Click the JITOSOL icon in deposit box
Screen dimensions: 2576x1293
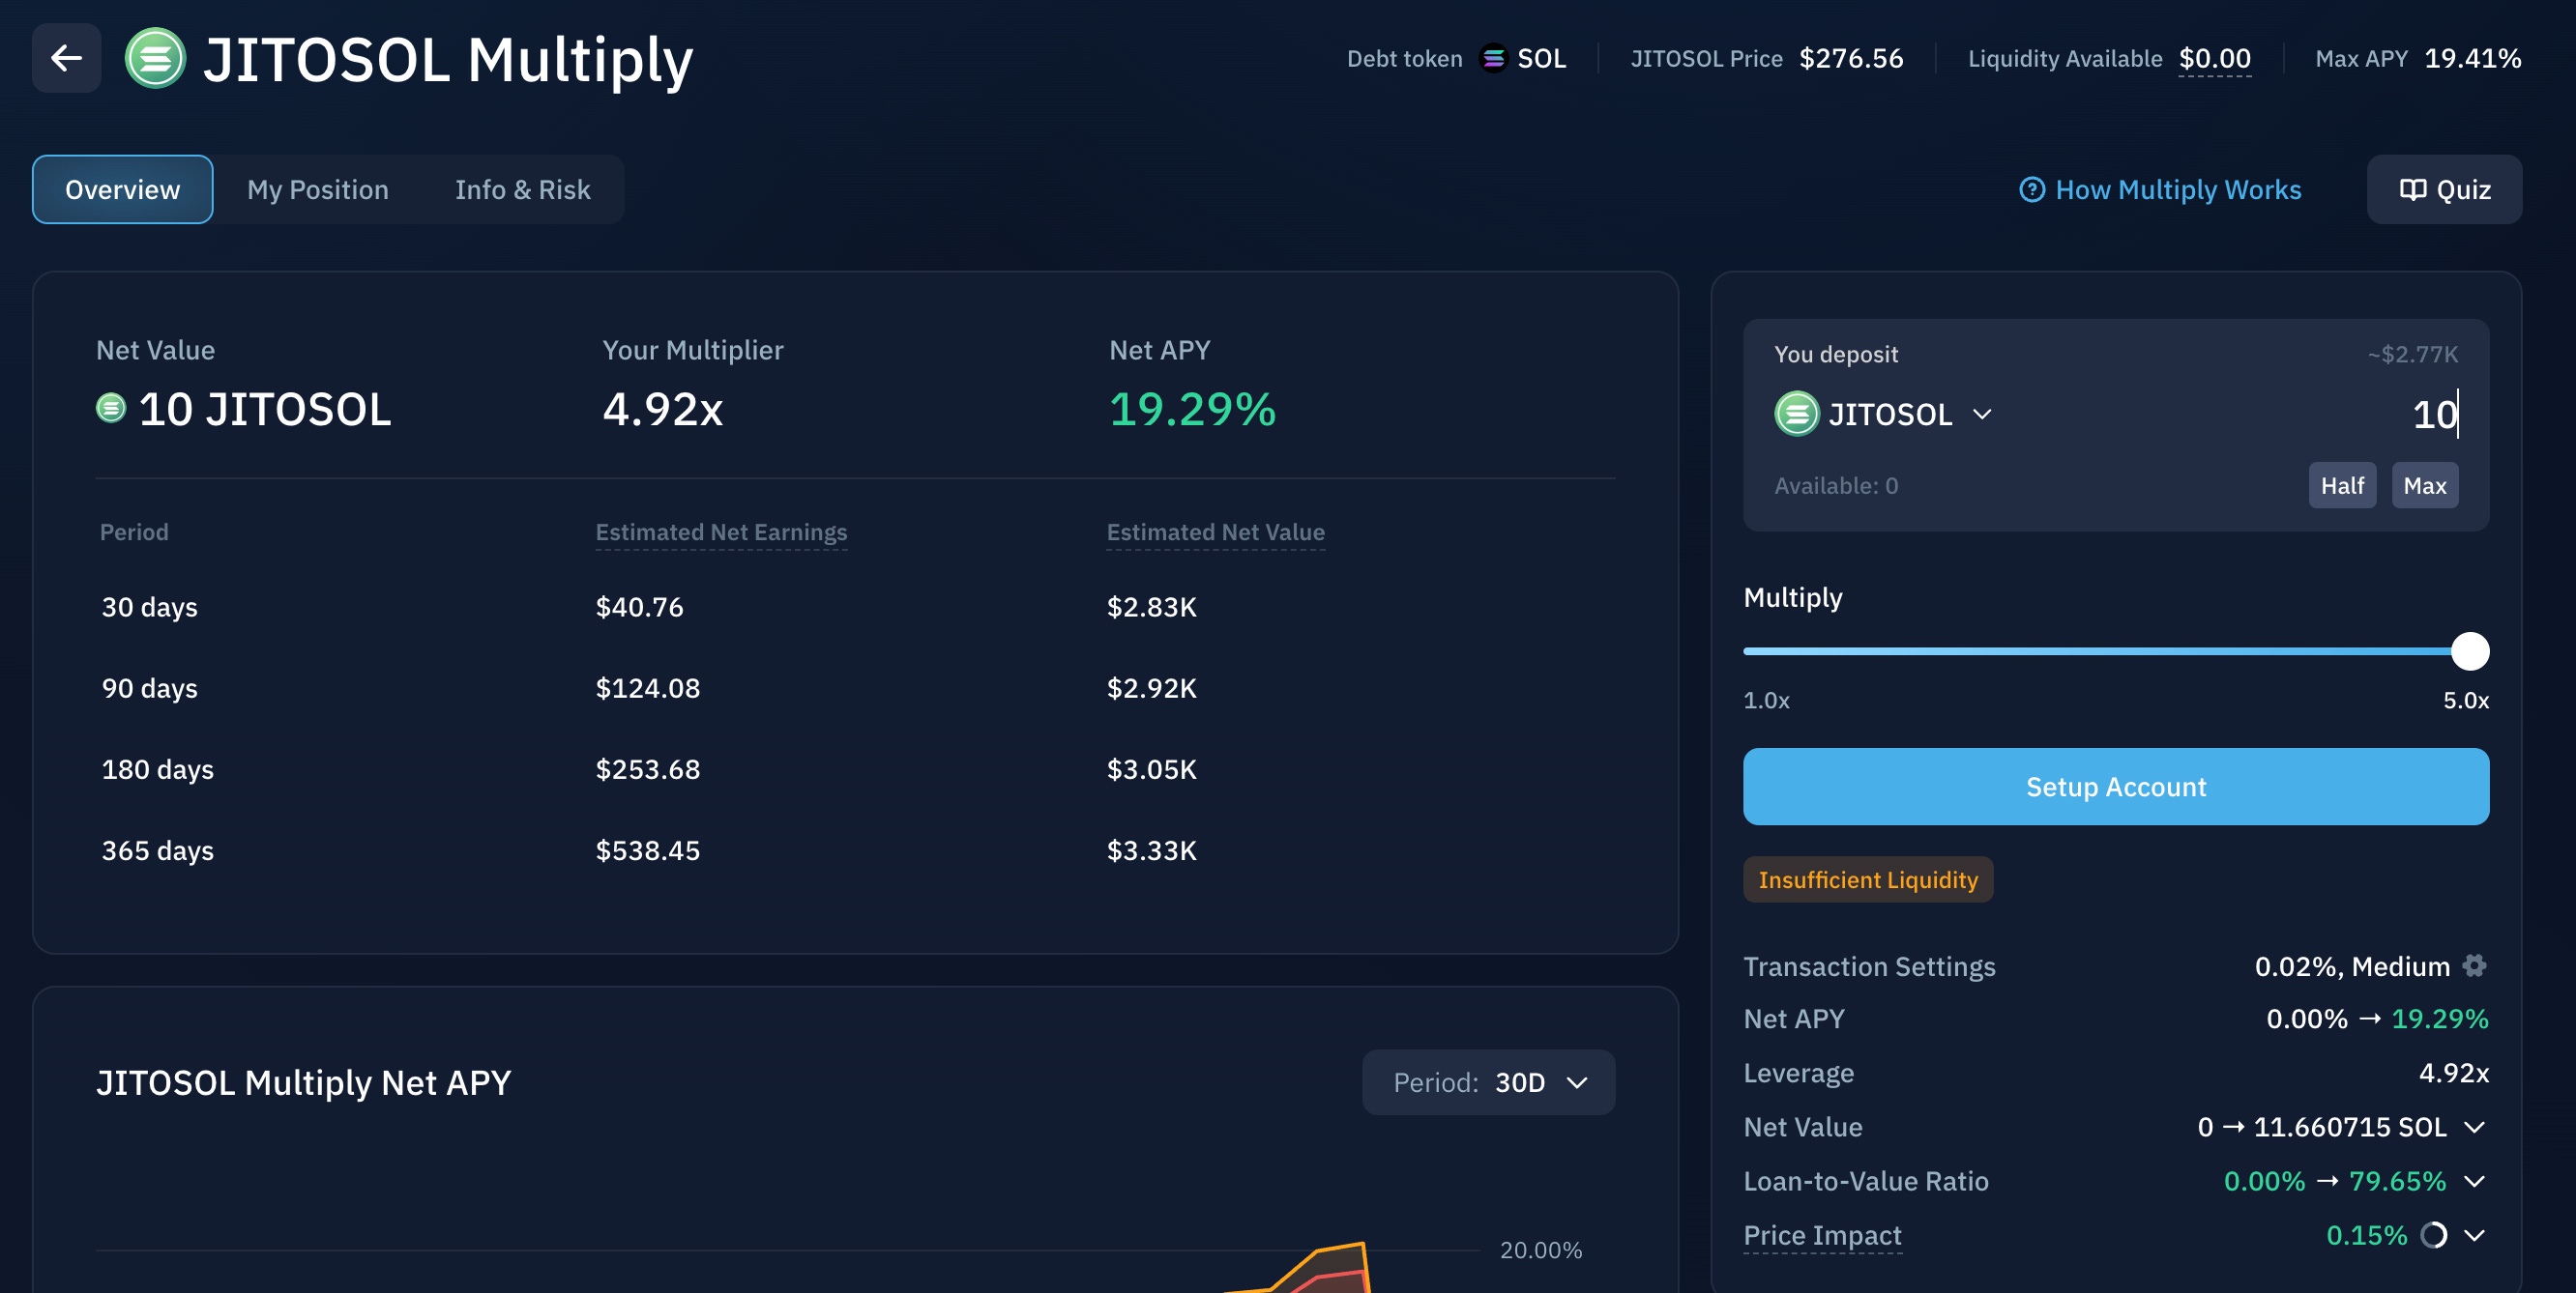point(1796,414)
